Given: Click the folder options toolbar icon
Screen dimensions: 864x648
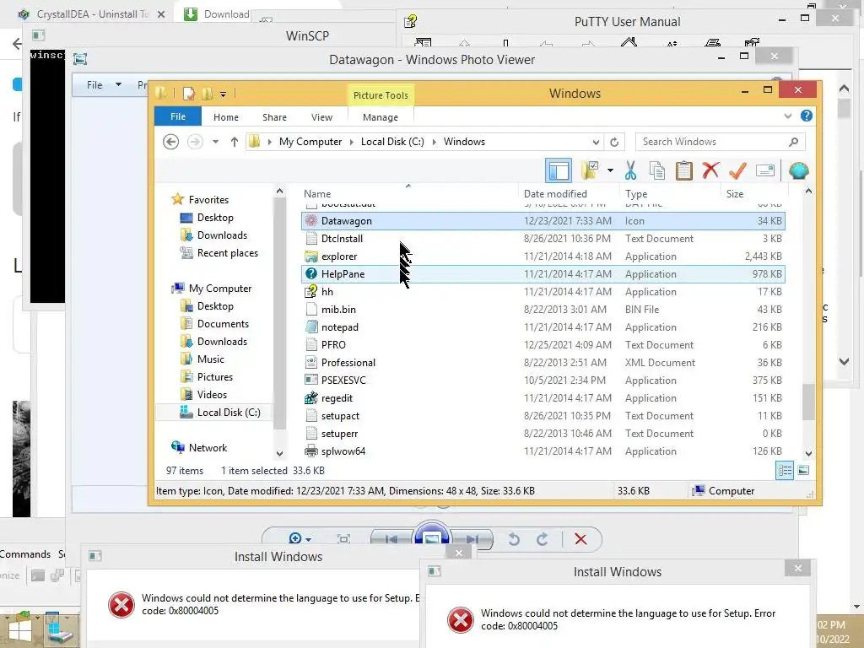Looking at the screenshot, I should point(590,170).
